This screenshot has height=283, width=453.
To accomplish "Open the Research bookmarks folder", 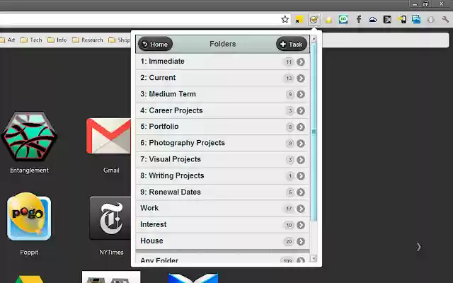I will 88,40.
